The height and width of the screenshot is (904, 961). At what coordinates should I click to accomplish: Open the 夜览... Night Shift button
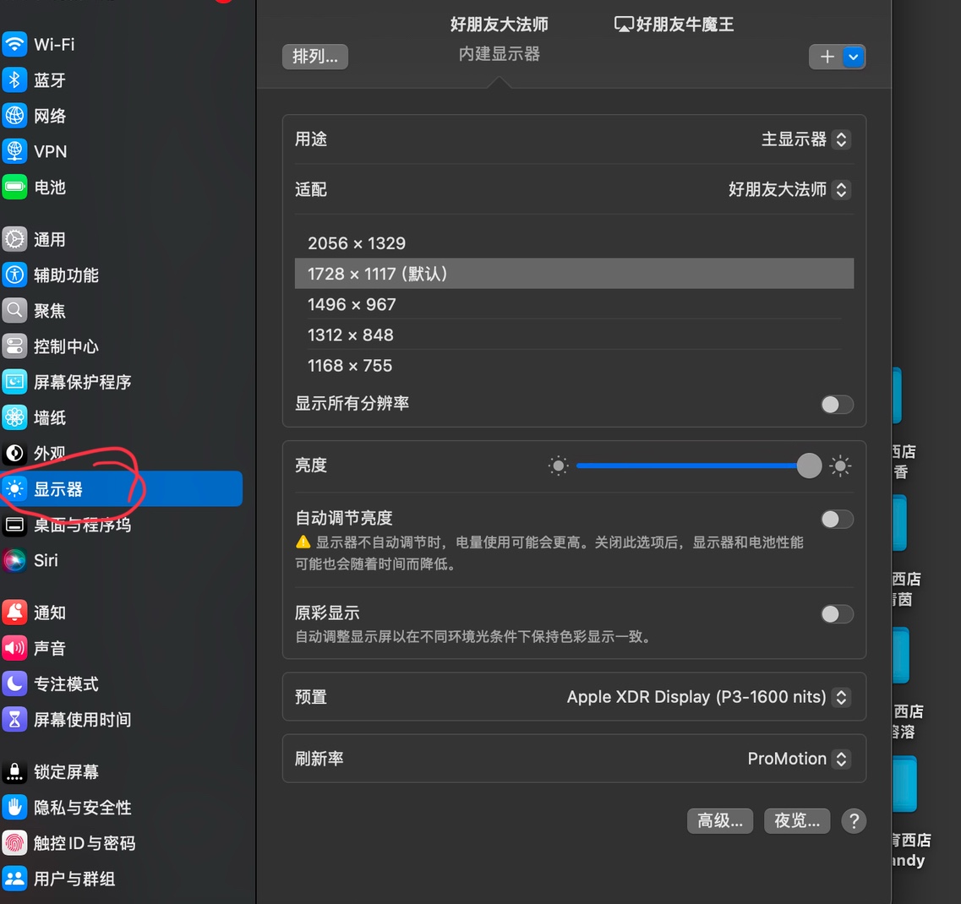[x=797, y=820]
